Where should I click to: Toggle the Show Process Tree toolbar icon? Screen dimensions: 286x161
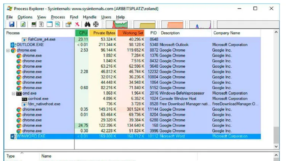pos(42,24)
